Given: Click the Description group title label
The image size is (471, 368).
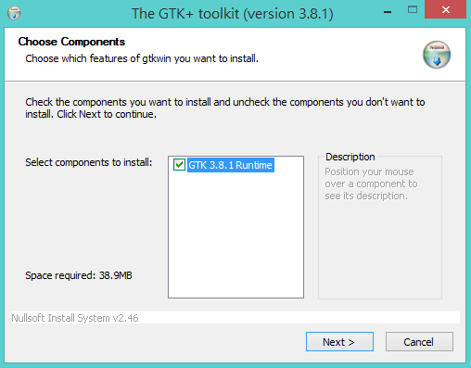Looking at the screenshot, I should 350,157.
